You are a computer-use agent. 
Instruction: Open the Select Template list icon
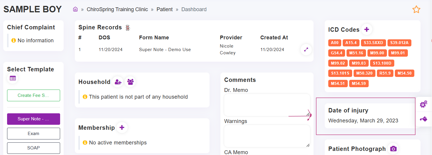point(13,78)
